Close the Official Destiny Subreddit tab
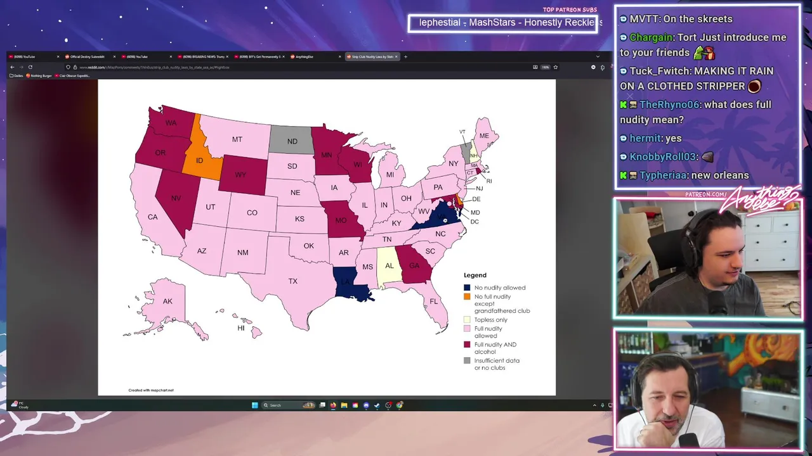Image resolution: width=812 pixels, height=456 pixels. (114, 56)
